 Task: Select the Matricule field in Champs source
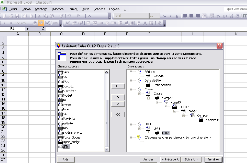pyautogui.click(x=69, y=119)
